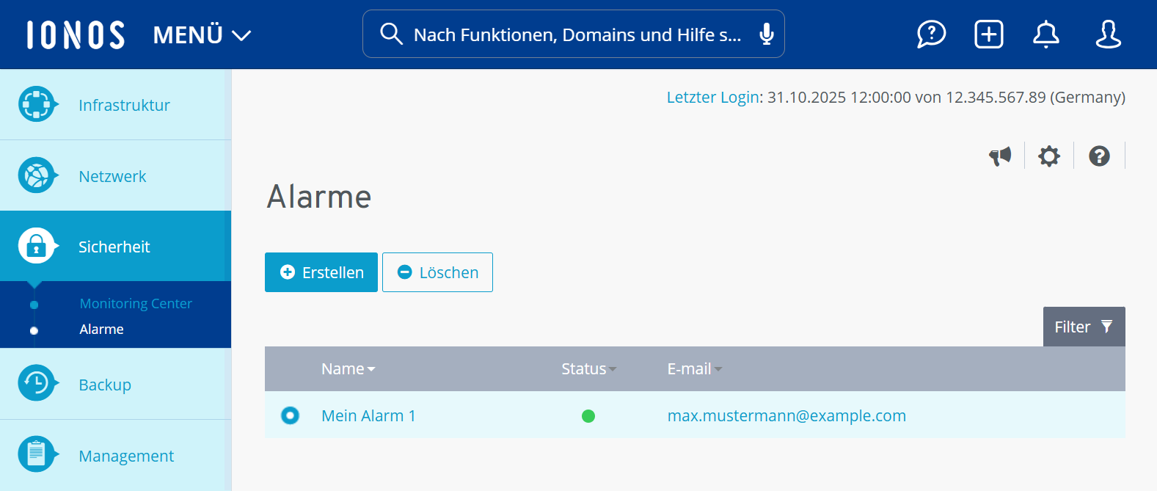
Task: Open the help chat bubble icon
Action: point(931,34)
